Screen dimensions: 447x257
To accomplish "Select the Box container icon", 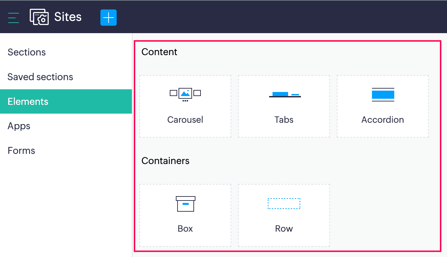I will [186, 204].
